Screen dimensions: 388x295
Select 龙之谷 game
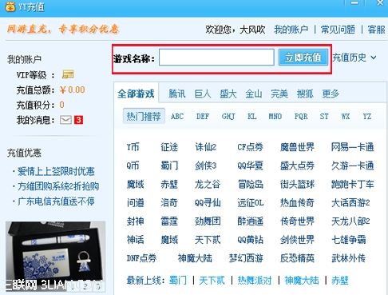coord(208,184)
